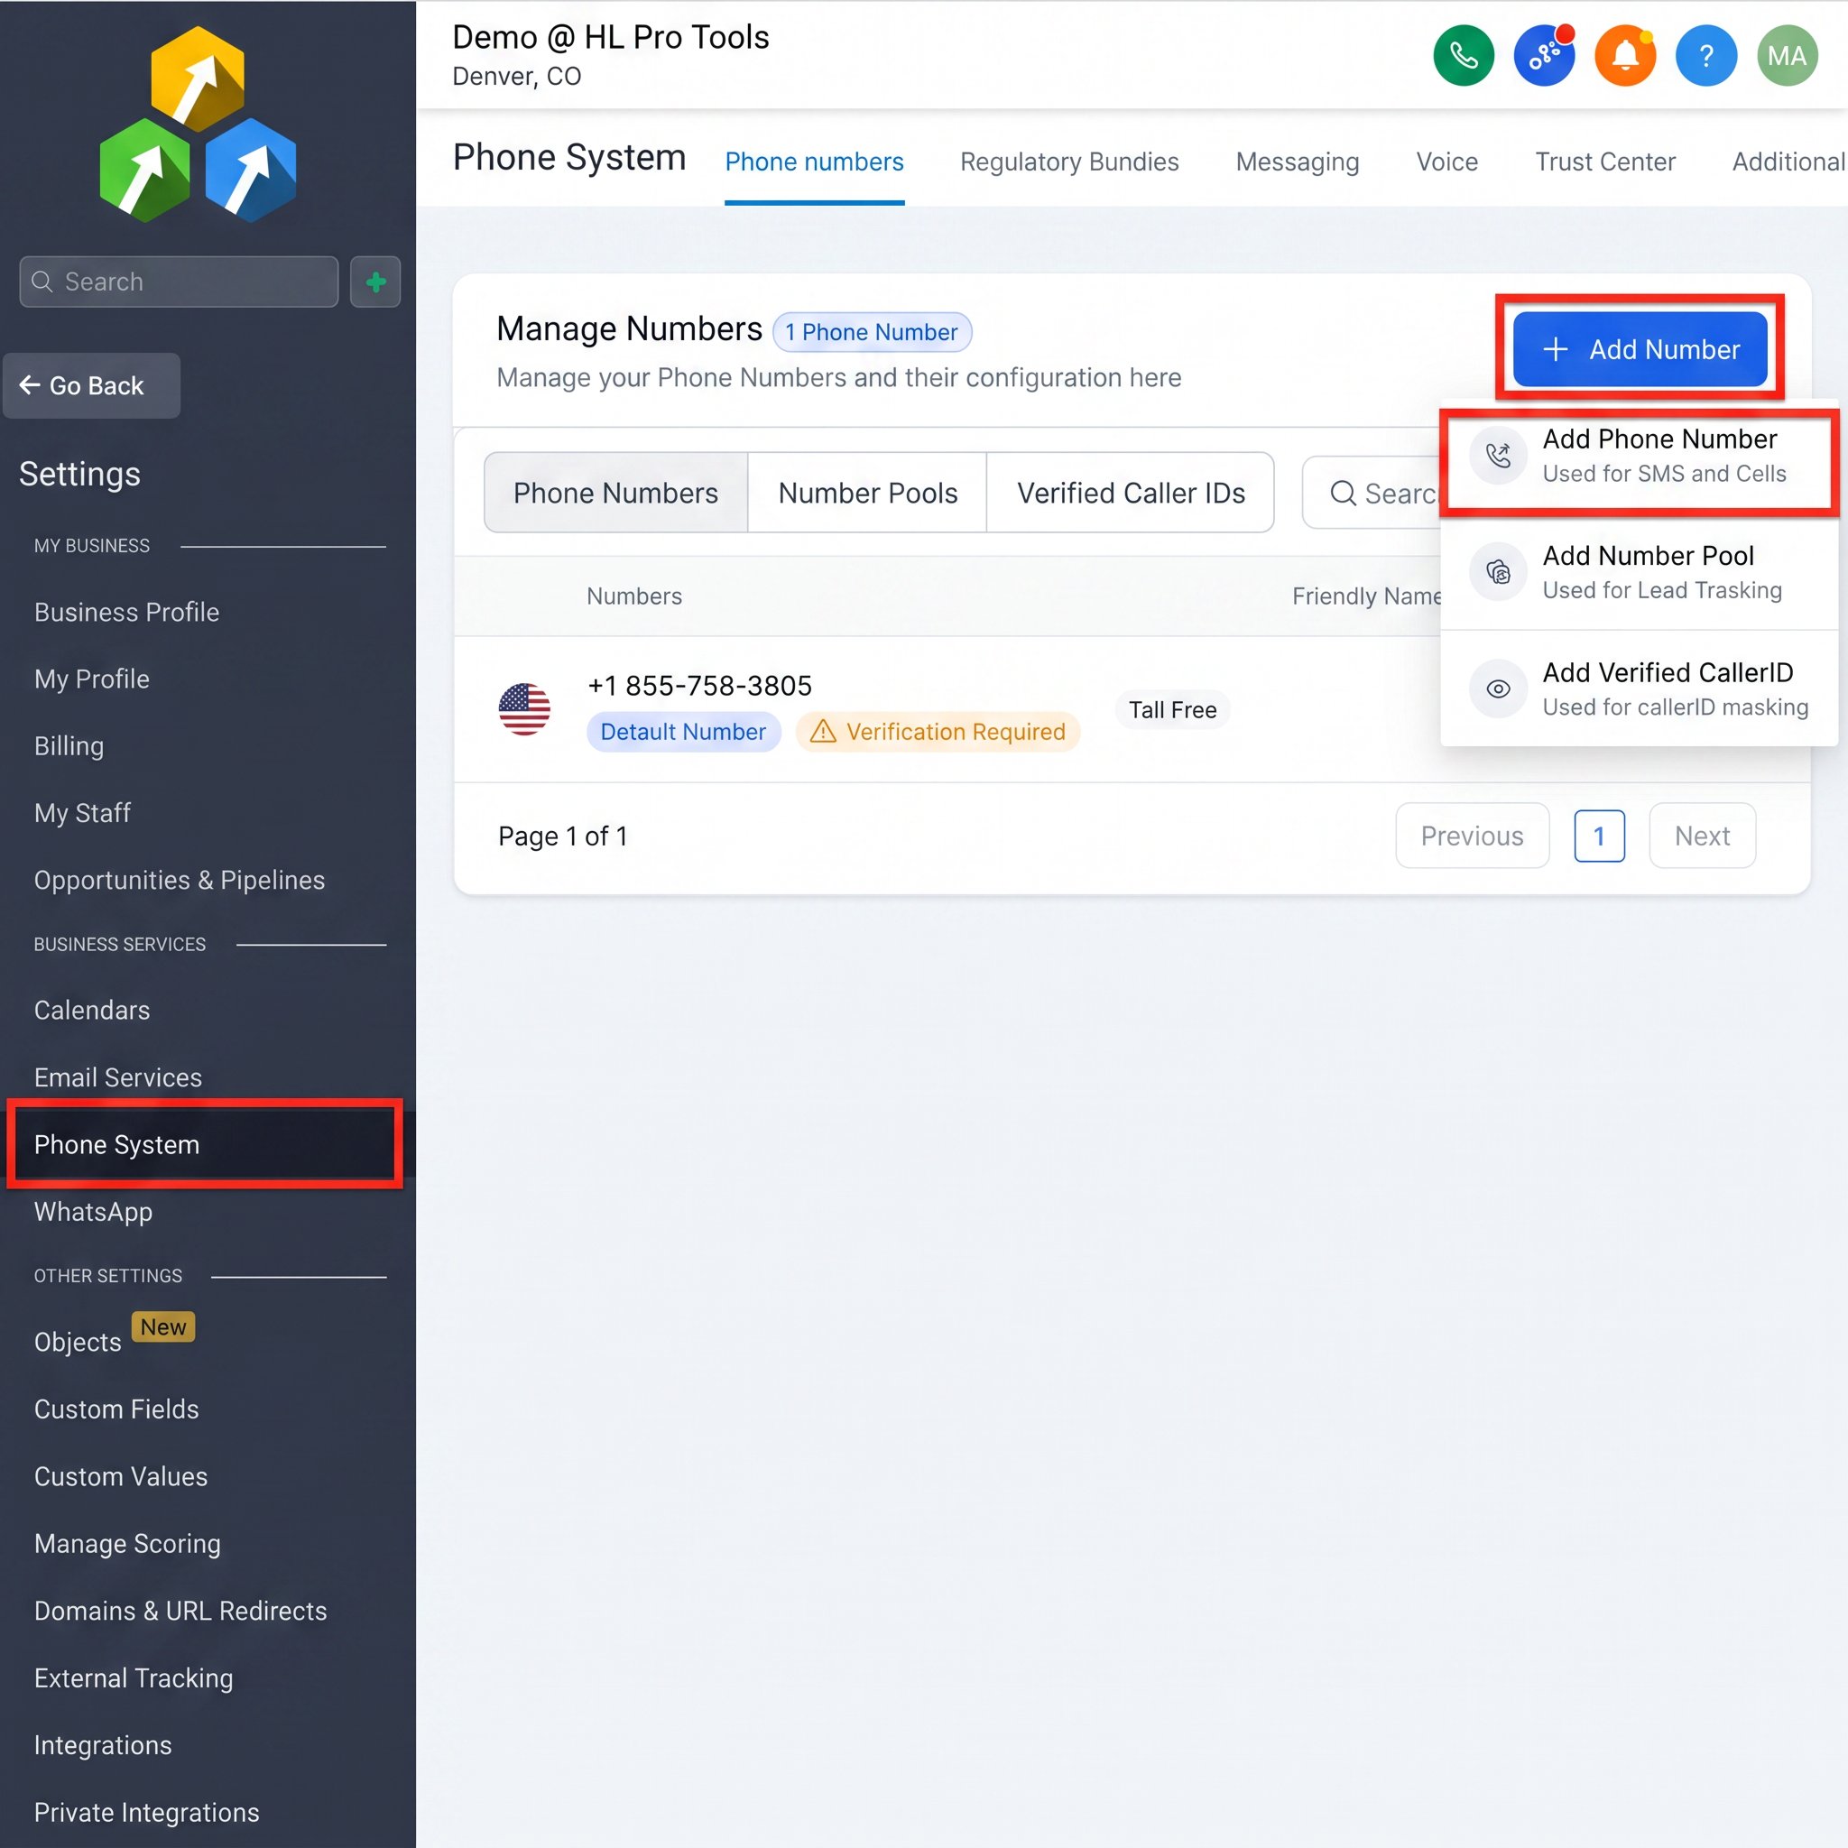Open WhatsApp settings
This screenshot has height=1848, width=1848.
(94, 1211)
